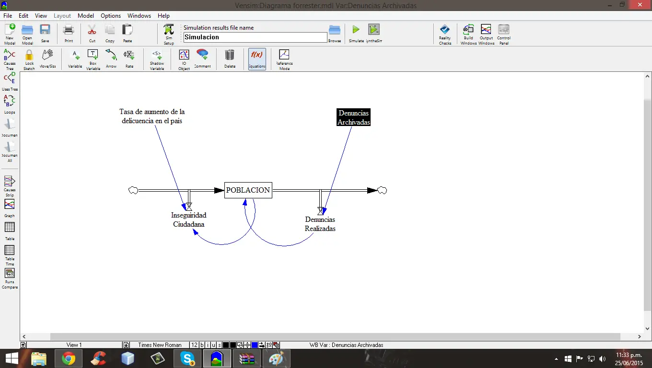Open the Edit menu
This screenshot has width=652, height=368.
pos(23,16)
